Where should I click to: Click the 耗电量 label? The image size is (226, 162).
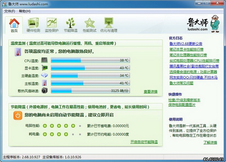pyautogui.click(x=34, y=134)
